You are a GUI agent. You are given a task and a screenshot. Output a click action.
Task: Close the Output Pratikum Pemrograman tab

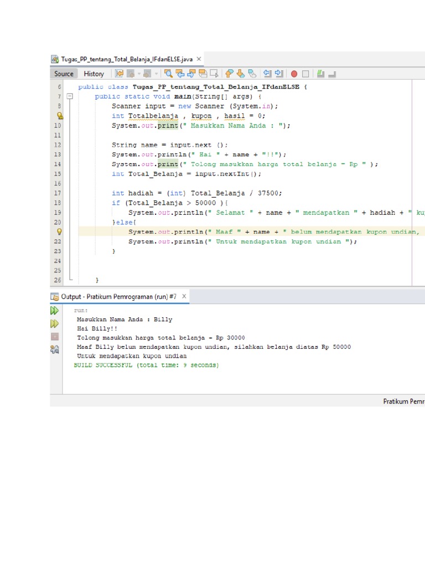coord(185,296)
